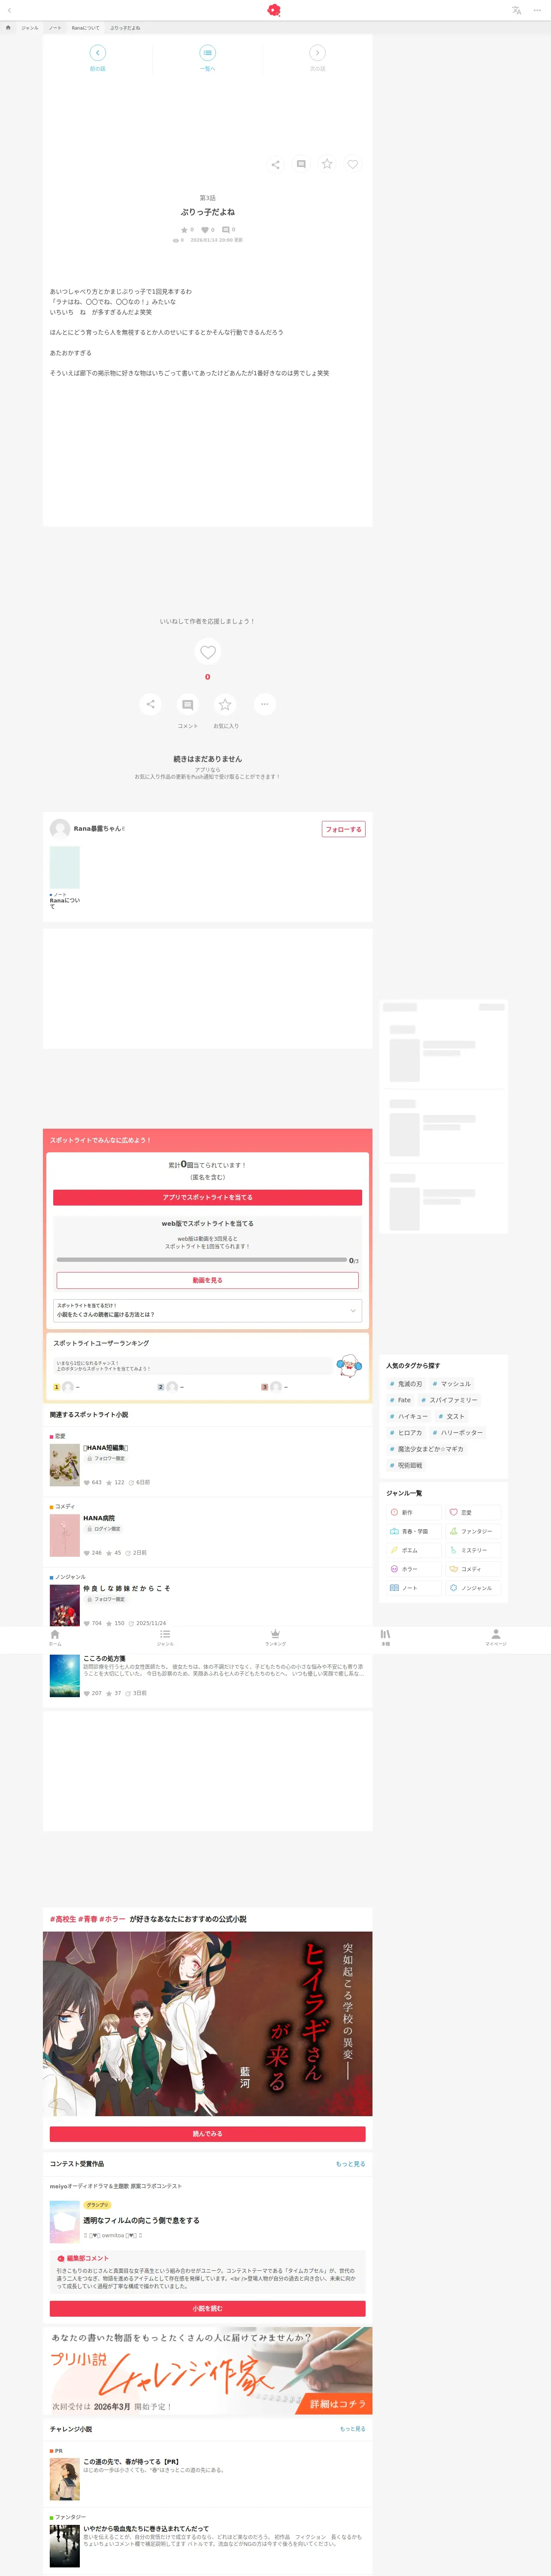Open the ポエム genre

tap(414, 1550)
